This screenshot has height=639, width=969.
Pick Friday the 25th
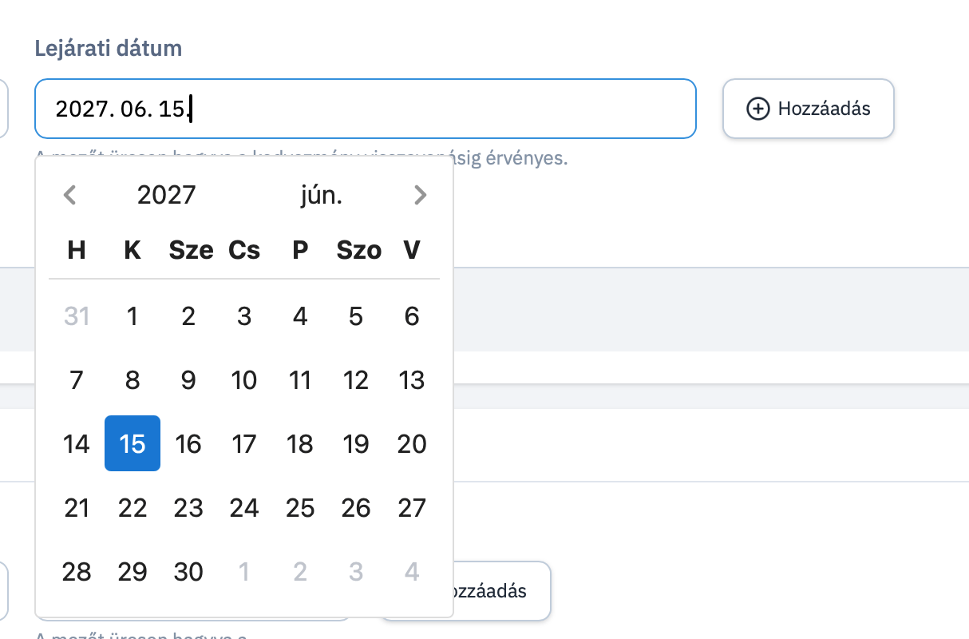click(300, 508)
